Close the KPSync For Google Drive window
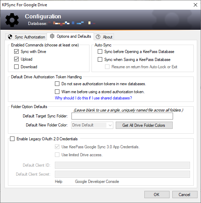This screenshot has height=203, width=201. coord(195,5)
